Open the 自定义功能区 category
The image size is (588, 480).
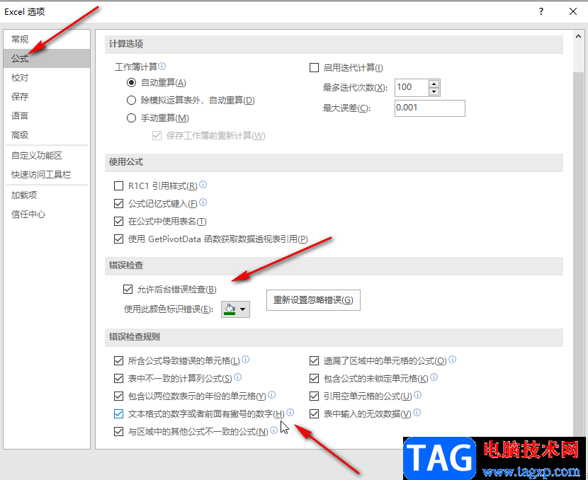coord(47,156)
